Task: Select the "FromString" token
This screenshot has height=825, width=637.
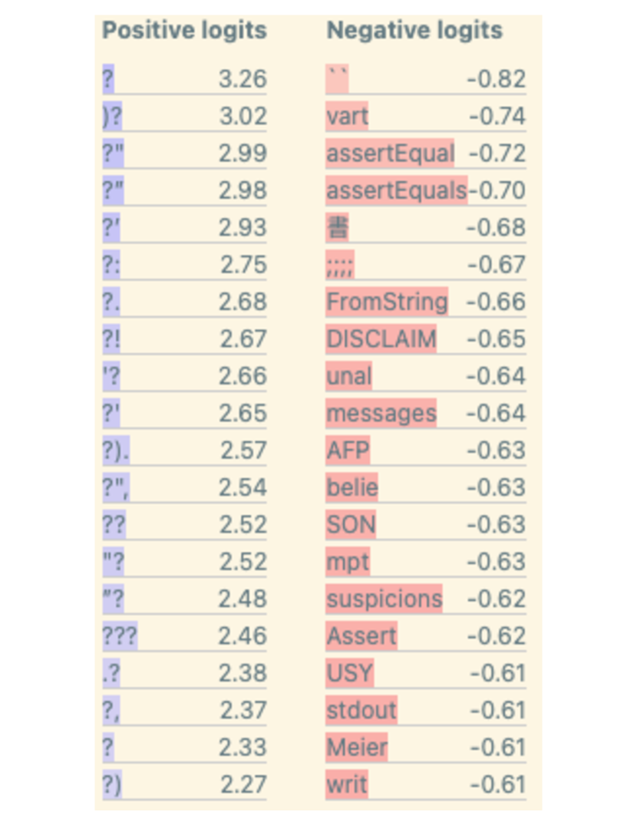Action: 387,302
